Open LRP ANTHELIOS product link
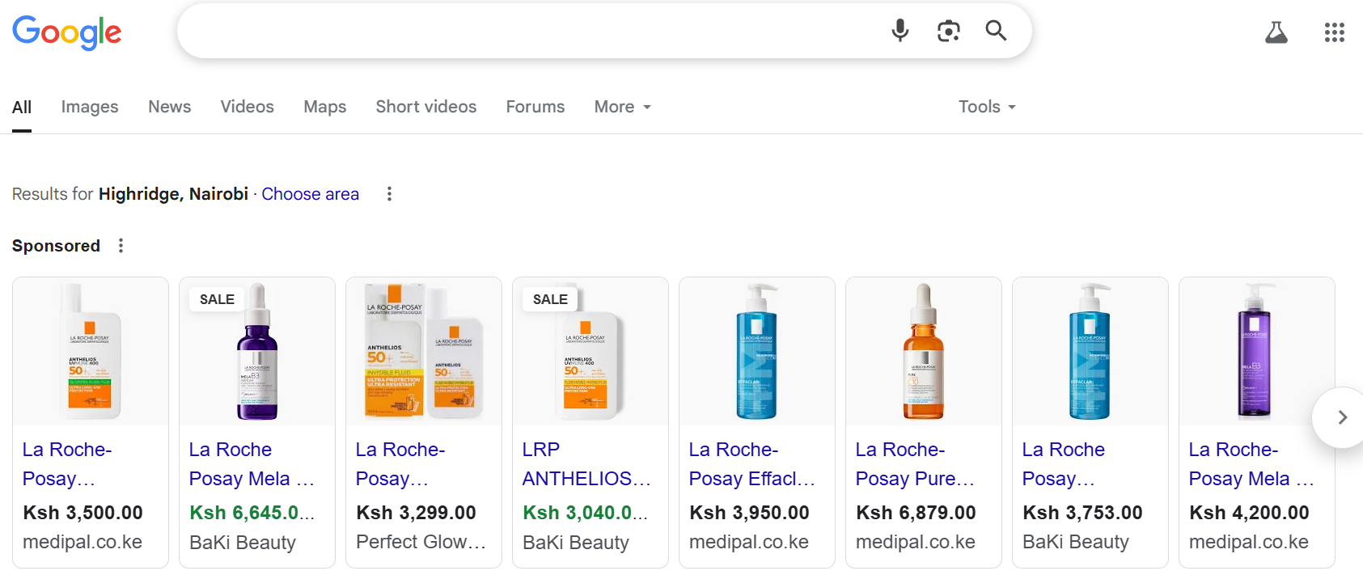 click(586, 464)
